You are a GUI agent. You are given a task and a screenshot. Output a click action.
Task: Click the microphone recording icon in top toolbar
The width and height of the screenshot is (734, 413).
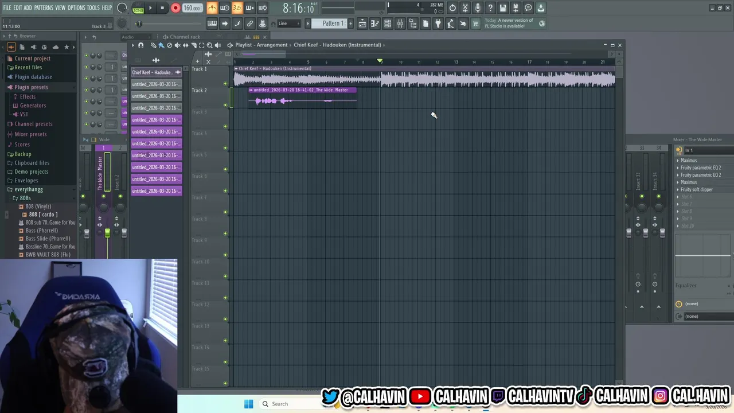pyautogui.click(x=478, y=8)
